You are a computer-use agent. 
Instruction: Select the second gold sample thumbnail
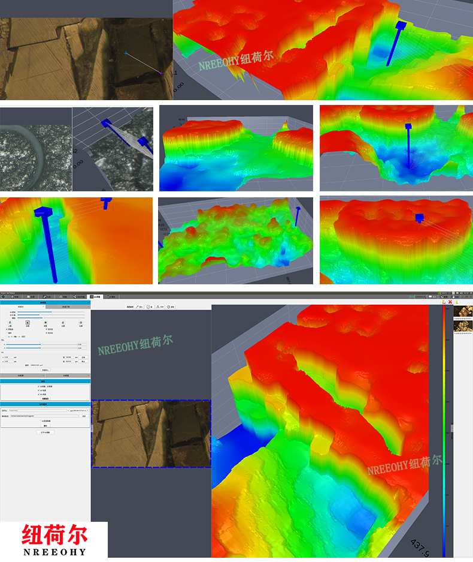463,326
